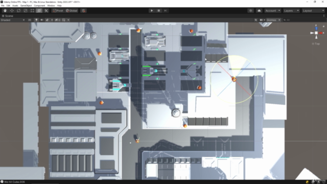
Task: Expand the Account dropdown
Action: (272, 11)
